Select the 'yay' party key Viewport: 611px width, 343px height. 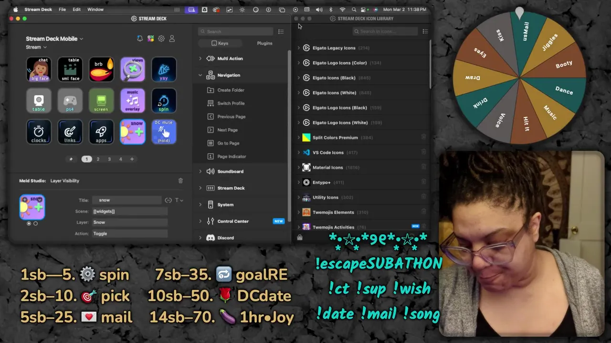click(x=164, y=70)
